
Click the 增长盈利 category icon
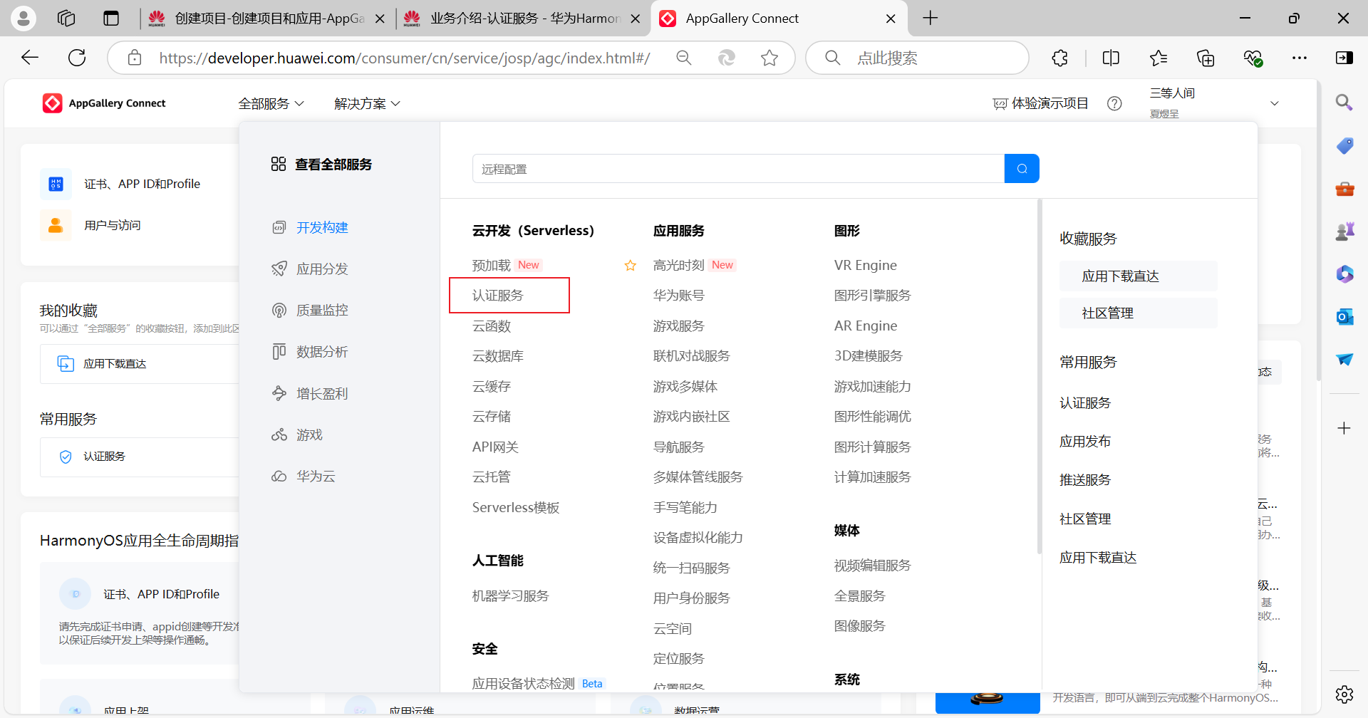[279, 393]
